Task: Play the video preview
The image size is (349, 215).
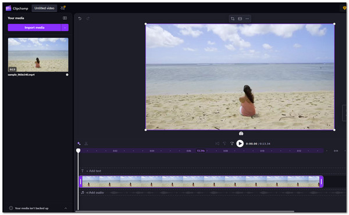Action: 240,144
